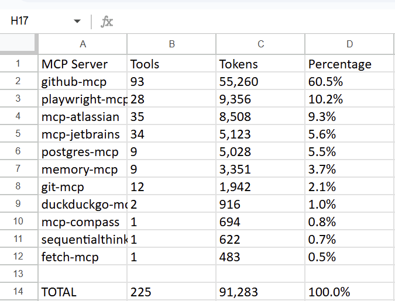Click the total tools value 225
Image resolution: width=395 pixels, height=301 pixels.
tap(171, 292)
